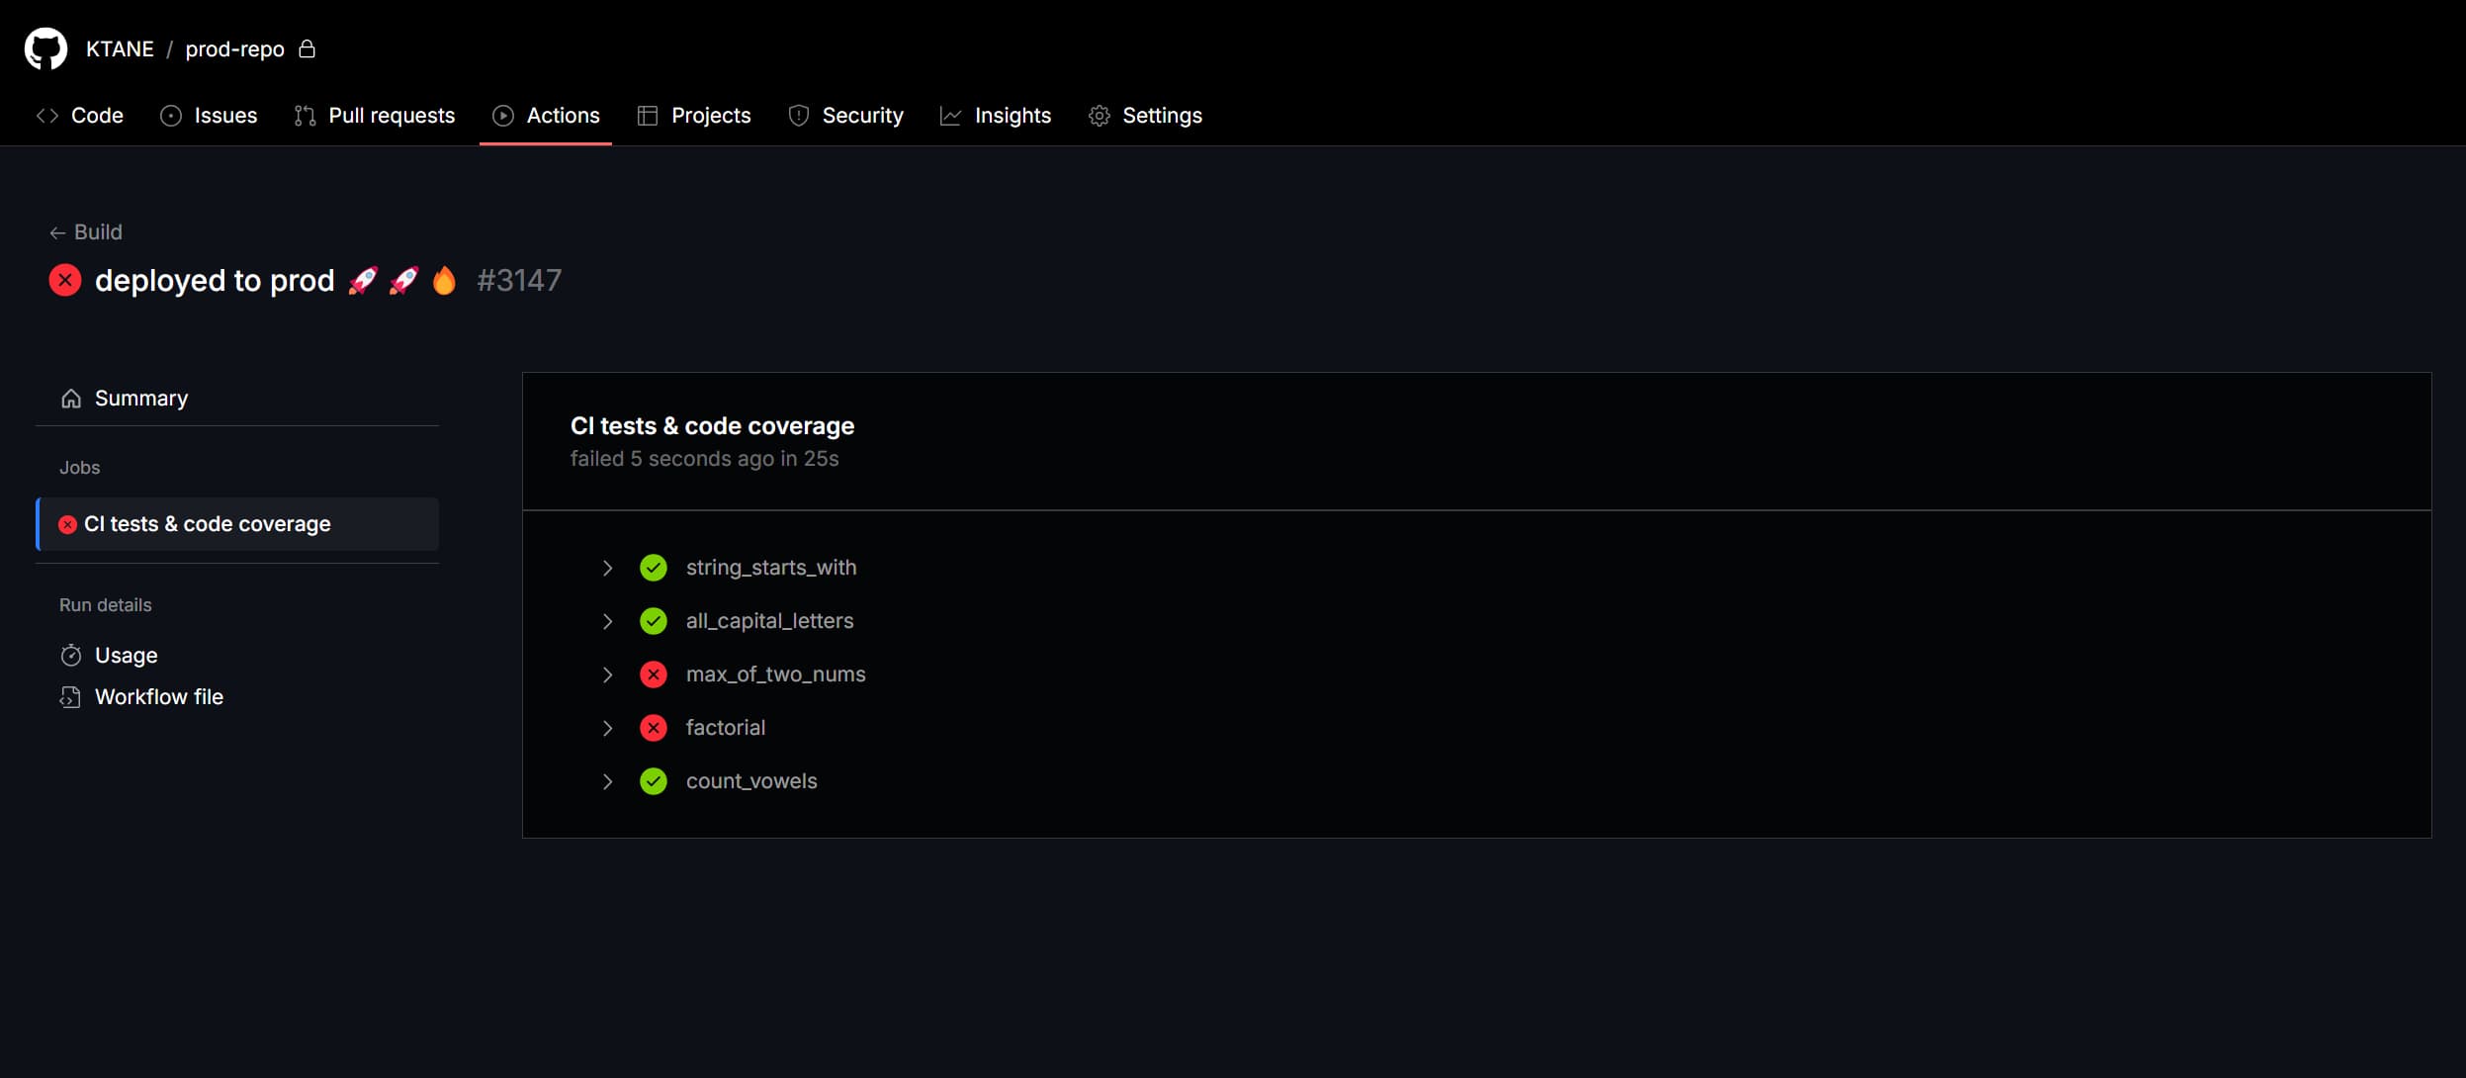Click red X icon for factorial step
The height and width of the screenshot is (1078, 2466).
click(654, 728)
